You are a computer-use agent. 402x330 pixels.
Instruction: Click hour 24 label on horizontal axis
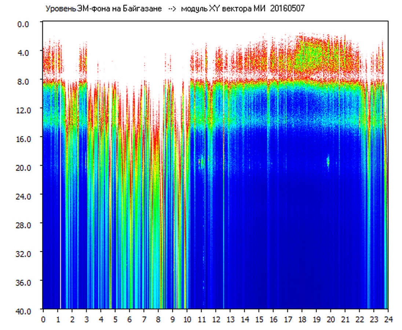388,319
